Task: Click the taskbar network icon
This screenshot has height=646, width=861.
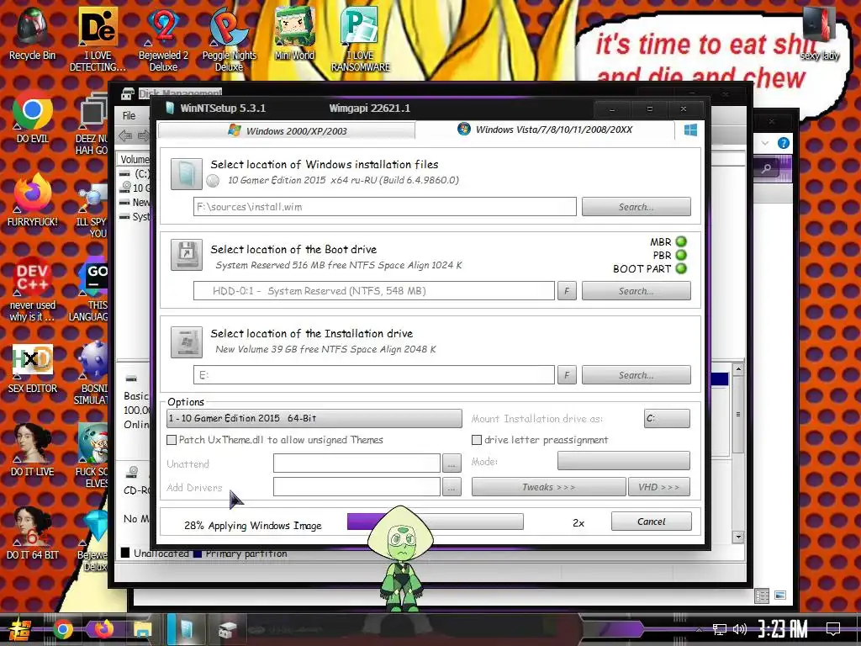Action: point(719,629)
